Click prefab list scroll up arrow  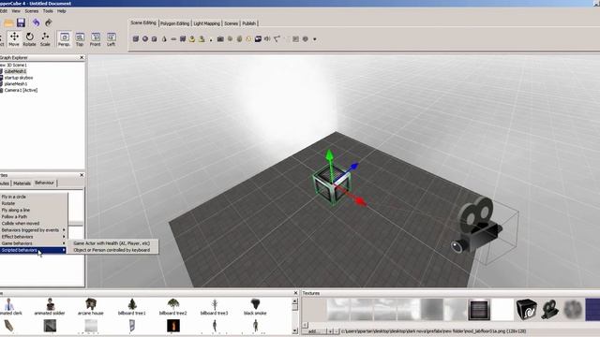pyautogui.click(x=294, y=301)
